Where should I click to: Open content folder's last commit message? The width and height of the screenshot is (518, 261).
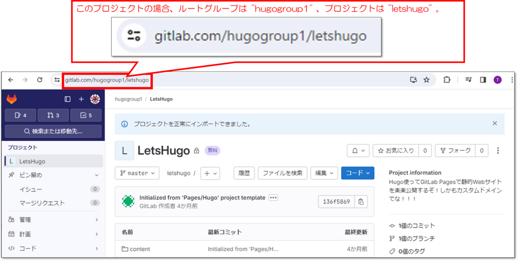click(243, 249)
